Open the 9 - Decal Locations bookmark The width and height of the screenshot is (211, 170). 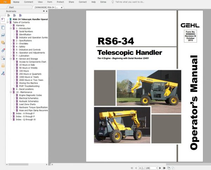point(25,89)
